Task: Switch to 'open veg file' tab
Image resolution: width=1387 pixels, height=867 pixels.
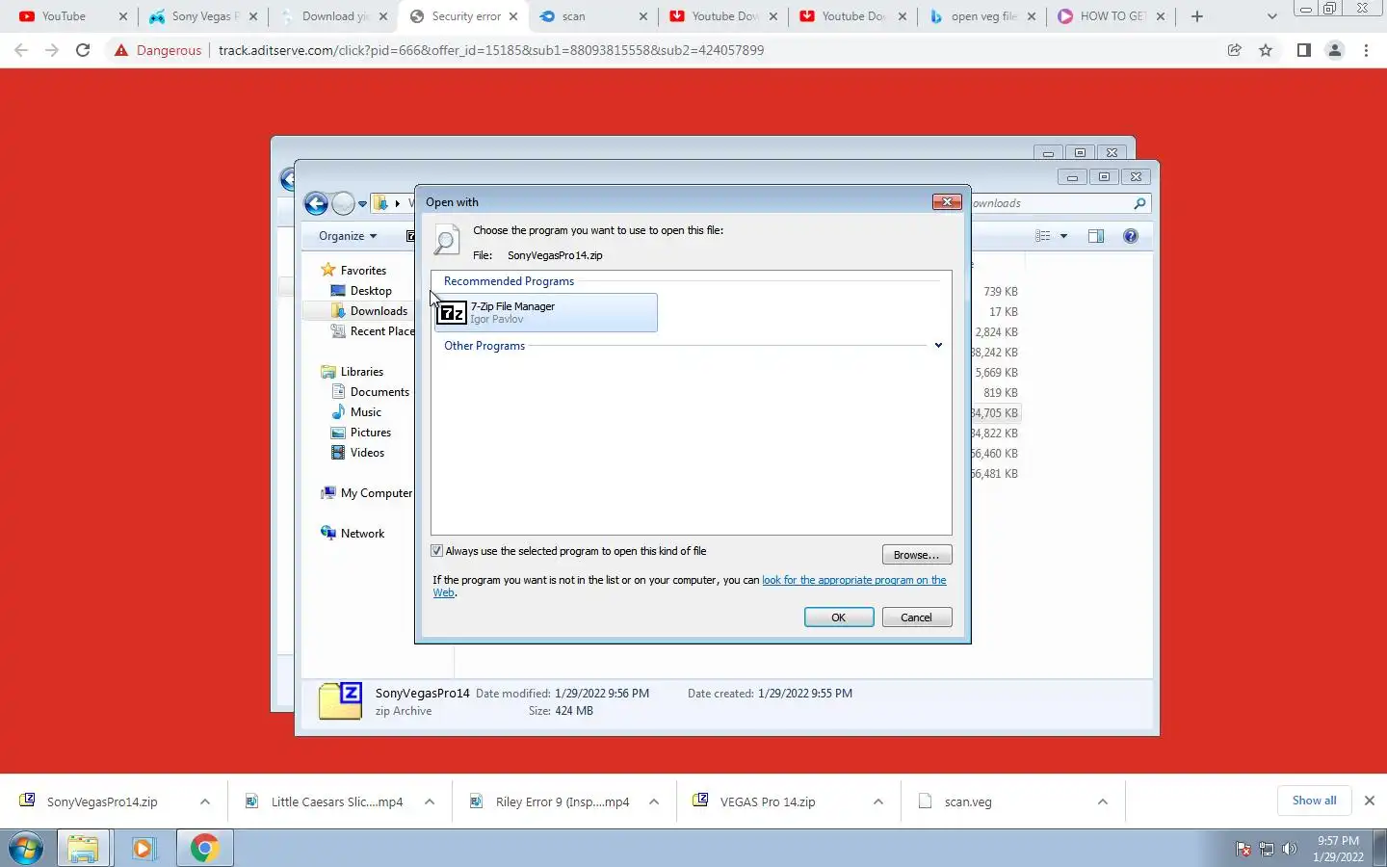Action: point(982,16)
